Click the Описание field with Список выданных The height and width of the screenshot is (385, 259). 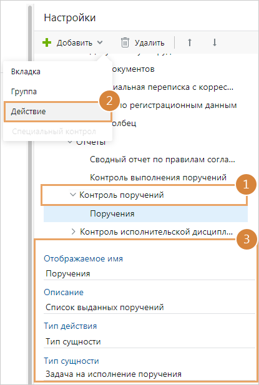coord(150,308)
